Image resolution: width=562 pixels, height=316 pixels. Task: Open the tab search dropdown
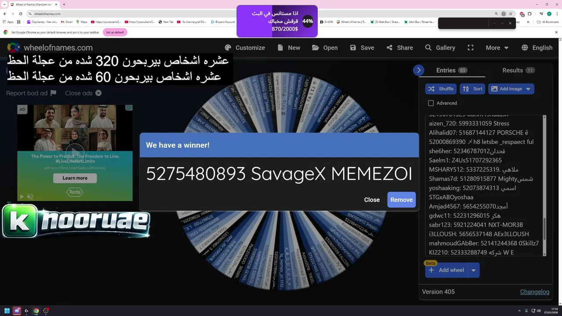5,4
